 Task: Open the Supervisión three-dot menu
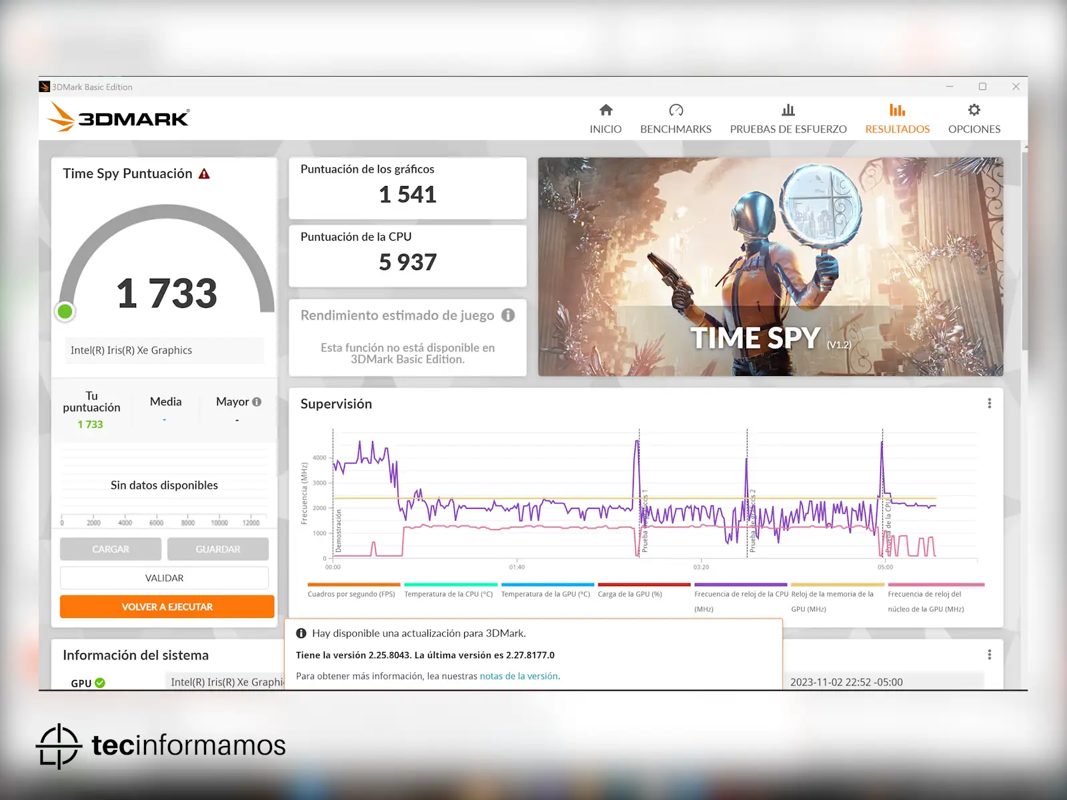pos(989,403)
